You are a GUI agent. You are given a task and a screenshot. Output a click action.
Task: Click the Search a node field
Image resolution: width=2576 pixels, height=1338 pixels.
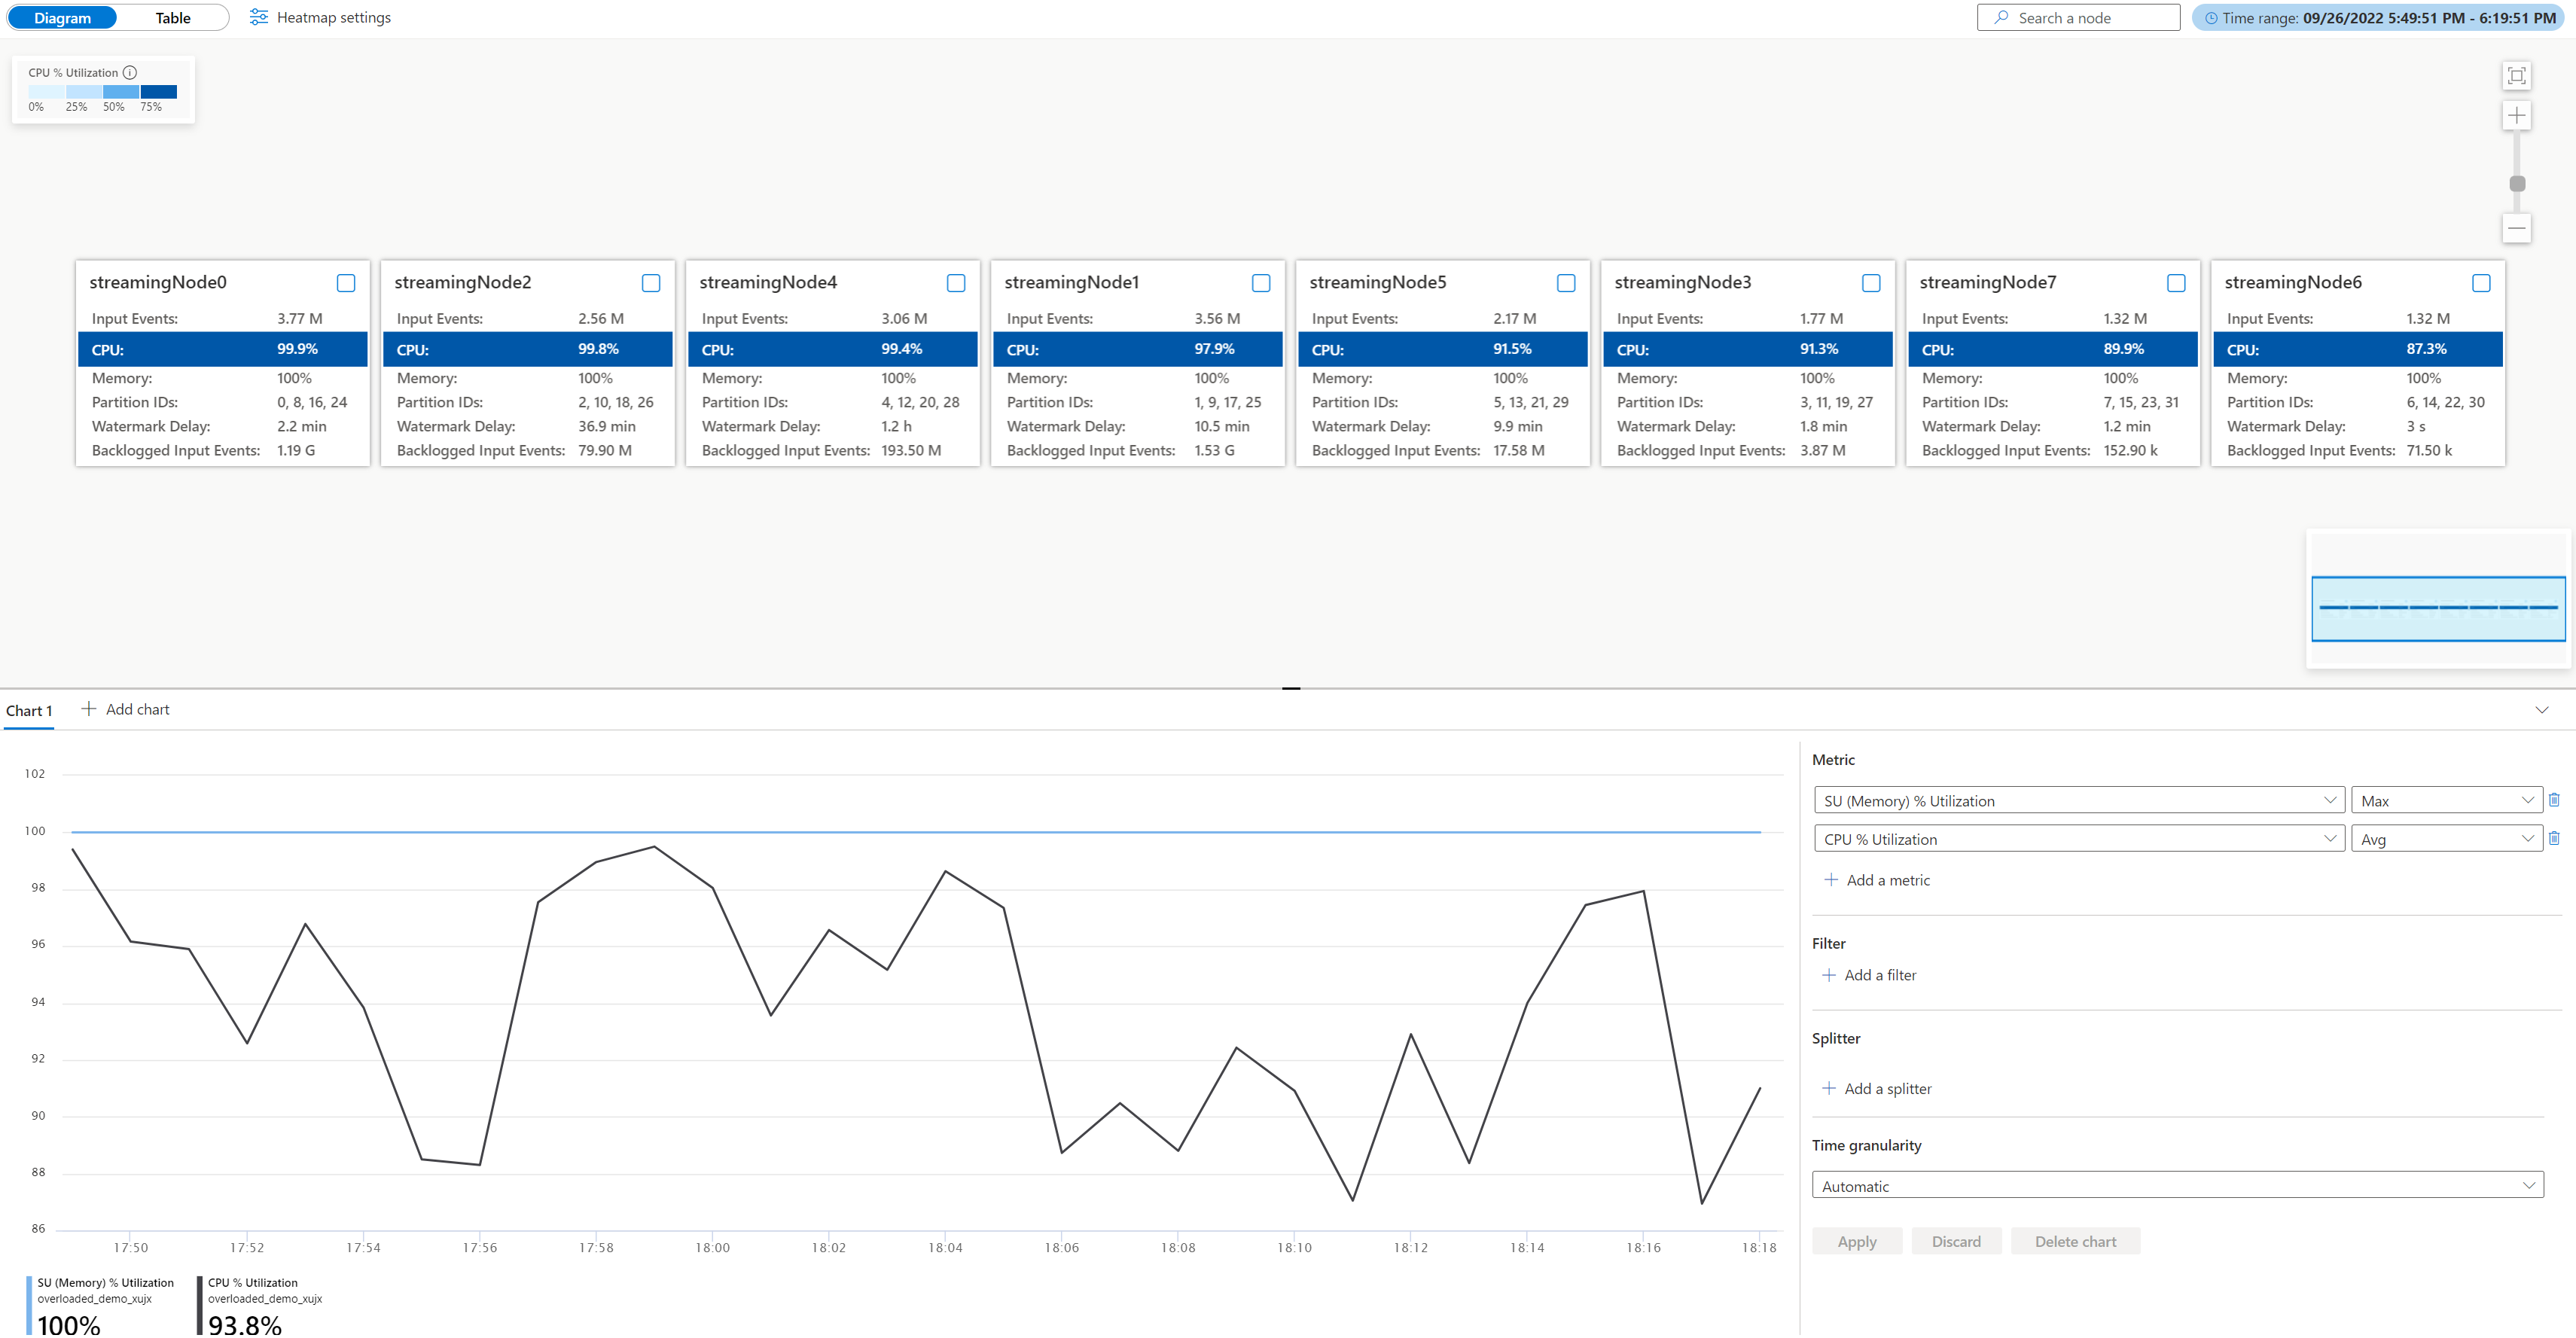coord(2078,18)
